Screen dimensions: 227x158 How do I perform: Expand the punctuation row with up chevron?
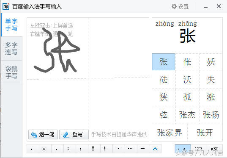[x=155, y=149]
